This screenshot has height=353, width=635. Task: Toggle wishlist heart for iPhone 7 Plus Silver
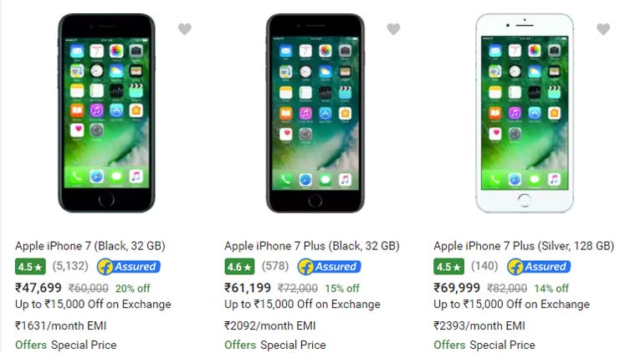coord(603,29)
